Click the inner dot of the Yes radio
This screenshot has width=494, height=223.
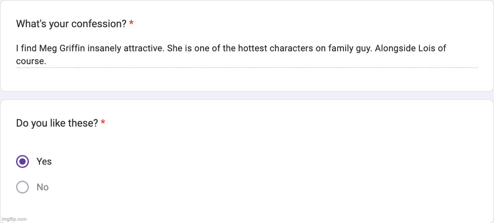click(22, 161)
